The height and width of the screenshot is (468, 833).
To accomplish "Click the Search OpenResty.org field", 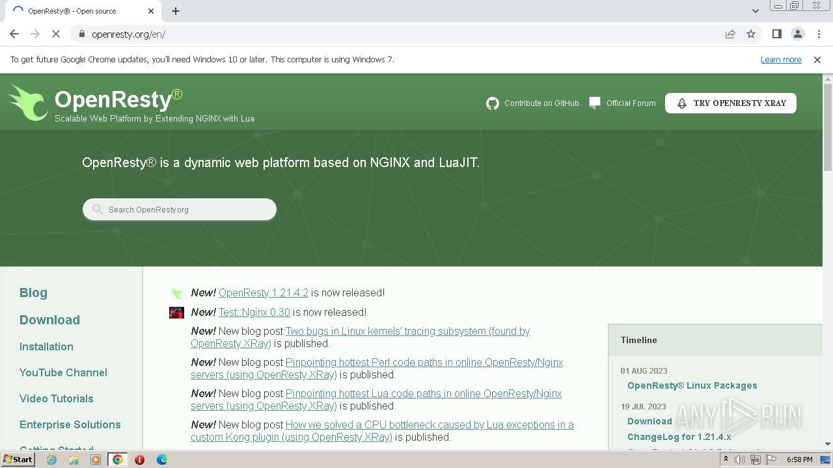I will click(x=180, y=209).
